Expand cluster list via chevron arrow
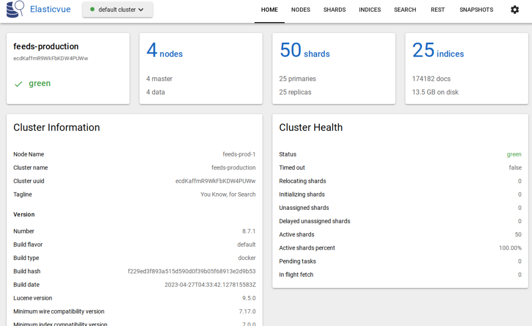Image resolution: width=532 pixels, height=326 pixels. [x=141, y=10]
